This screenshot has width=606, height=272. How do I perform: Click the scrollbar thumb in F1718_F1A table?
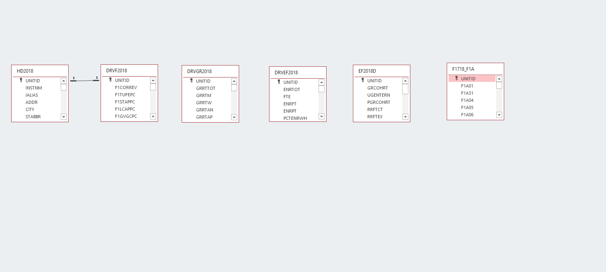[x=499, y=85]
